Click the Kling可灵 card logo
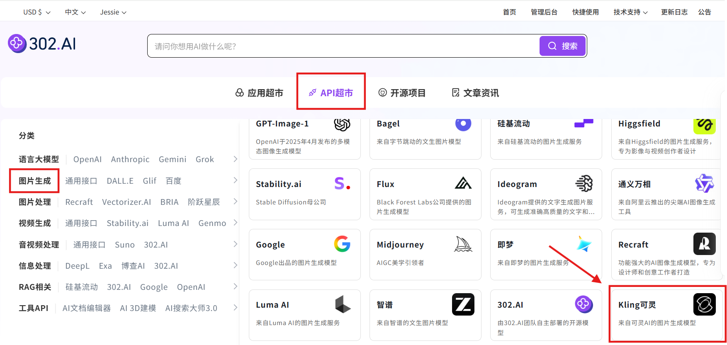 pyautogui.click(x=704, y=304)
